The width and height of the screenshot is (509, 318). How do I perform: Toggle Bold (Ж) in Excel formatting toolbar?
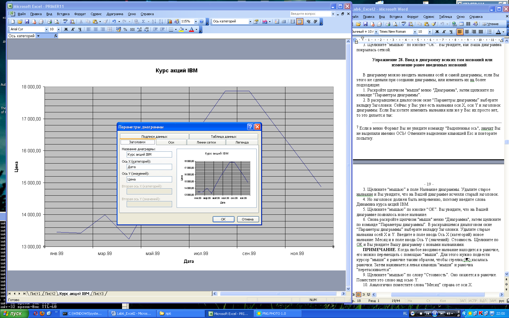(66, 29)
